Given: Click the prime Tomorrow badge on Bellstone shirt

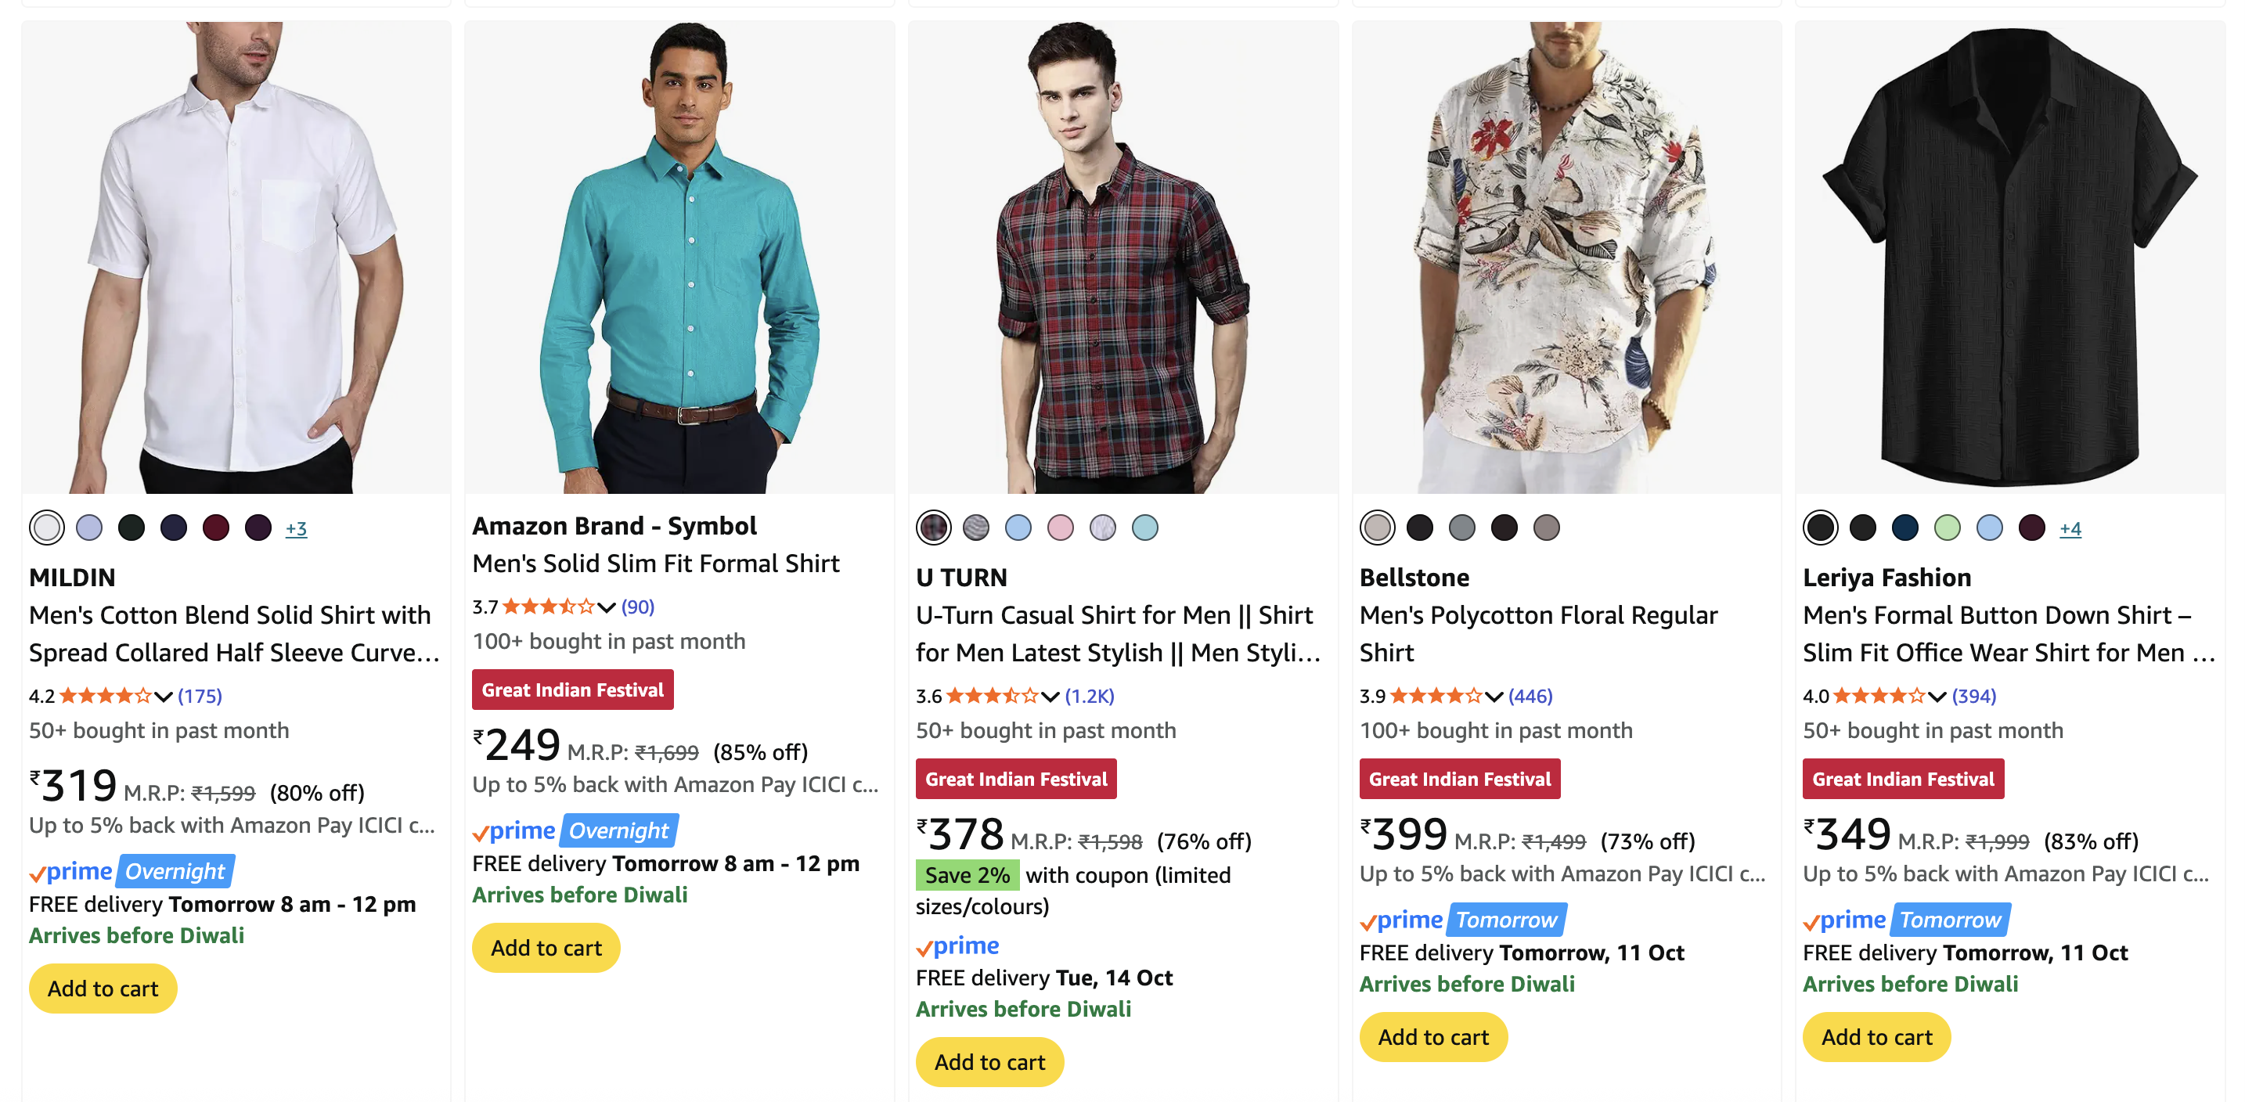Looking at the screenshot, I should [x=1462, y=920].
